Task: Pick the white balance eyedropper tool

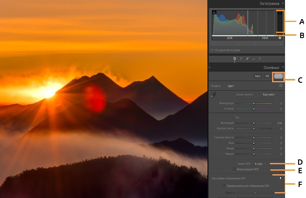Action: (214, 95)
